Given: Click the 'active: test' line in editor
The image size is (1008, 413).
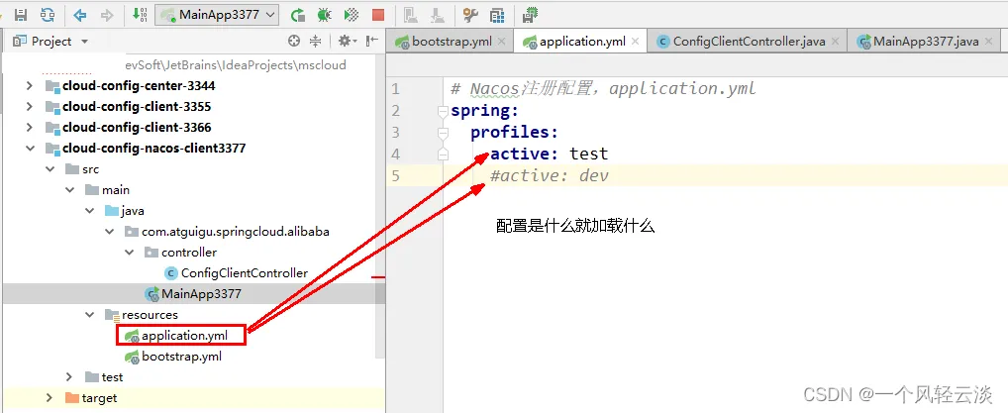Looking at the screenshot, I should (x=549, y=154).
